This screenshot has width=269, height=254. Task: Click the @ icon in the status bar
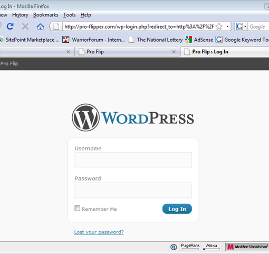174,247
